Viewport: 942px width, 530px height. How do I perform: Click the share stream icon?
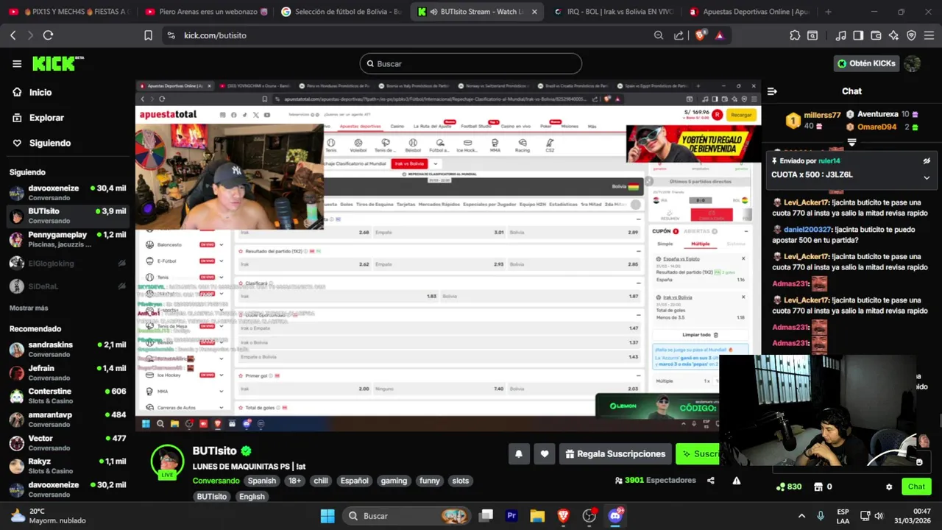pos(711,481)
